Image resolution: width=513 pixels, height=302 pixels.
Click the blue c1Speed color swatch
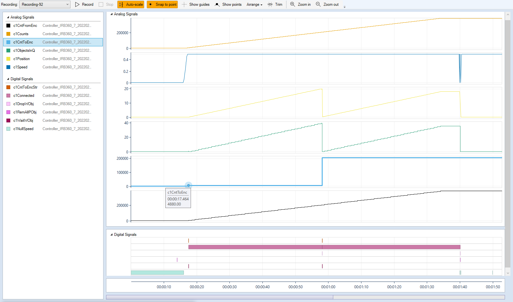click(8, 67)
